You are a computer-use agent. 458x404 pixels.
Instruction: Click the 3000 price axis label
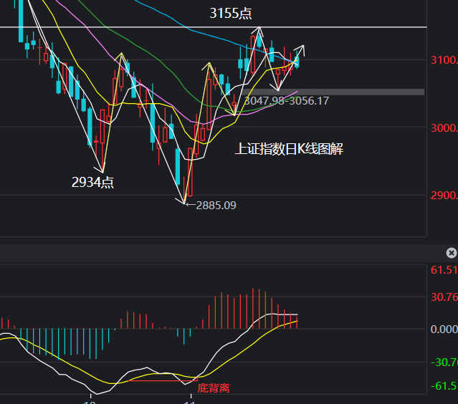coord(444,128)
